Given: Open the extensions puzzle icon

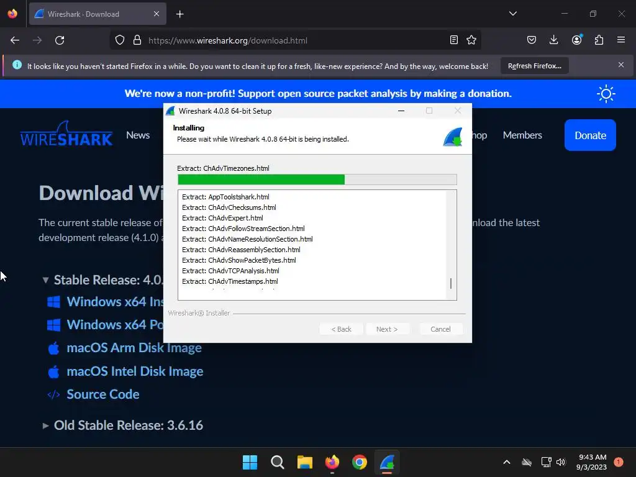Looking at the screenshot, I should [x=599, y=40].
